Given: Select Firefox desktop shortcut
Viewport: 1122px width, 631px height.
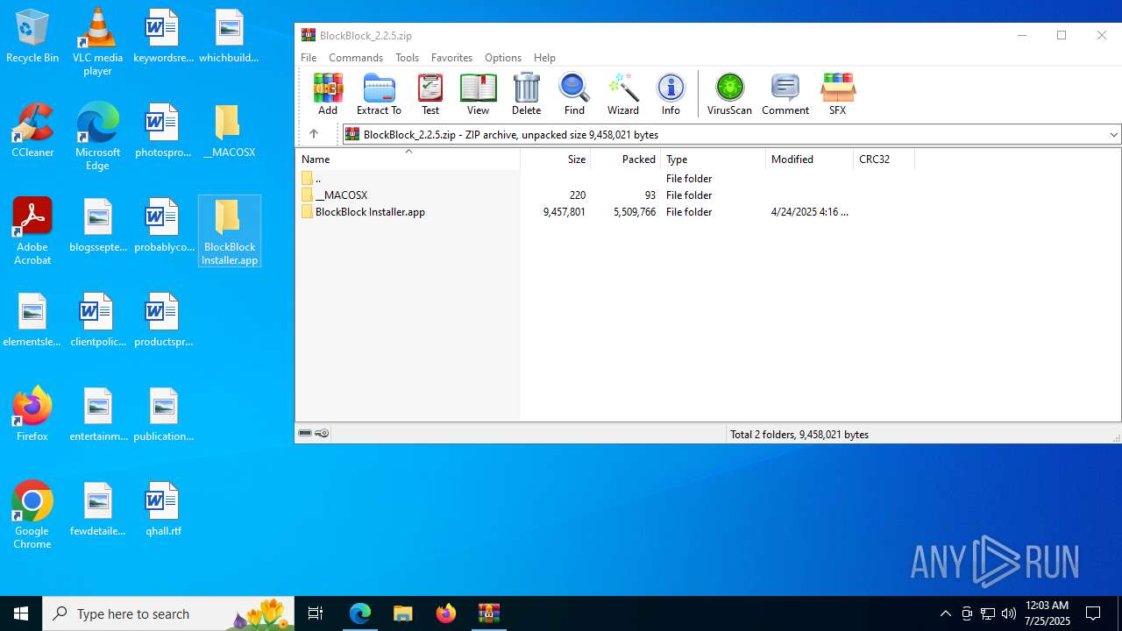Looking at the screenshot, I should click(32, 415).
